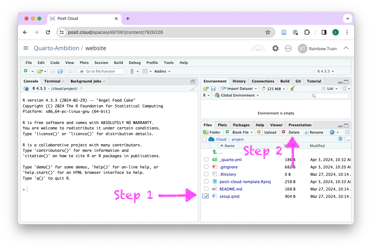Screen dimensions: 372x248
Task: Expand the Addins dropdown
Action: point(162,71)
